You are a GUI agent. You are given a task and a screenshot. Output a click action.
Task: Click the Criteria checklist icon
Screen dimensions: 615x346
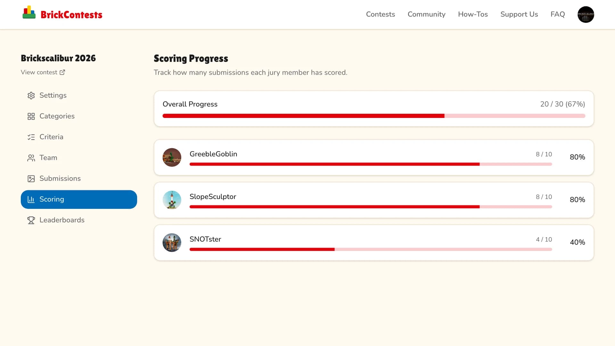pos(31,137)
